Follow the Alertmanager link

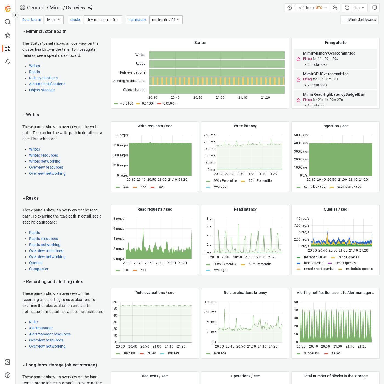click(41, 328)
